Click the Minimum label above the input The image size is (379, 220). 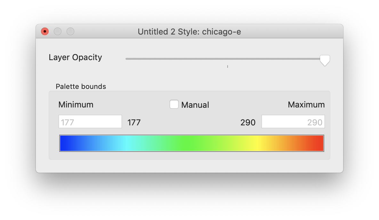point(76,105)
